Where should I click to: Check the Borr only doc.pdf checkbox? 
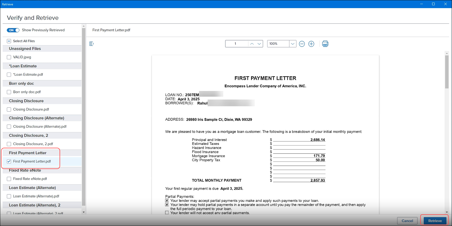(x=9, y=92)
